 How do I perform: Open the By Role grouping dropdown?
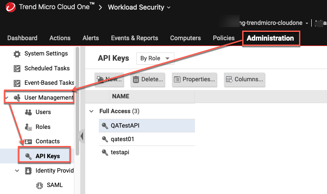pos(155,59)
